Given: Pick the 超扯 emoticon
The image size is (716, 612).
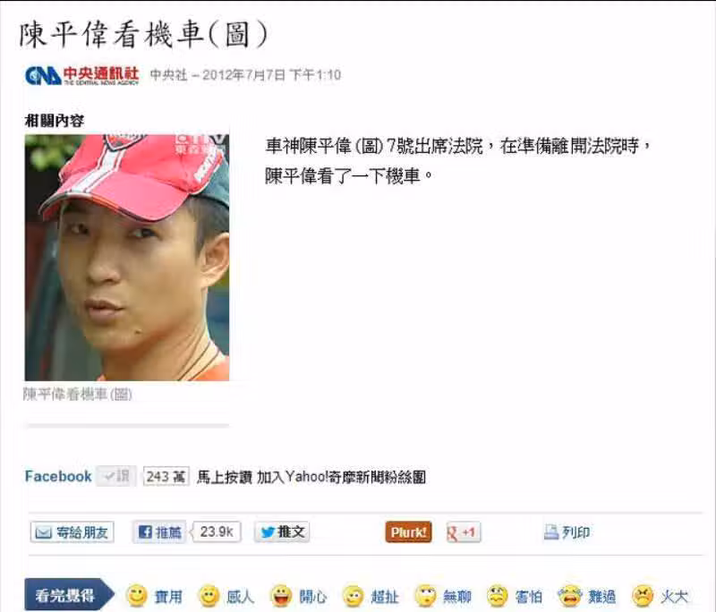Looking at the screenshot, I should 353,596.
